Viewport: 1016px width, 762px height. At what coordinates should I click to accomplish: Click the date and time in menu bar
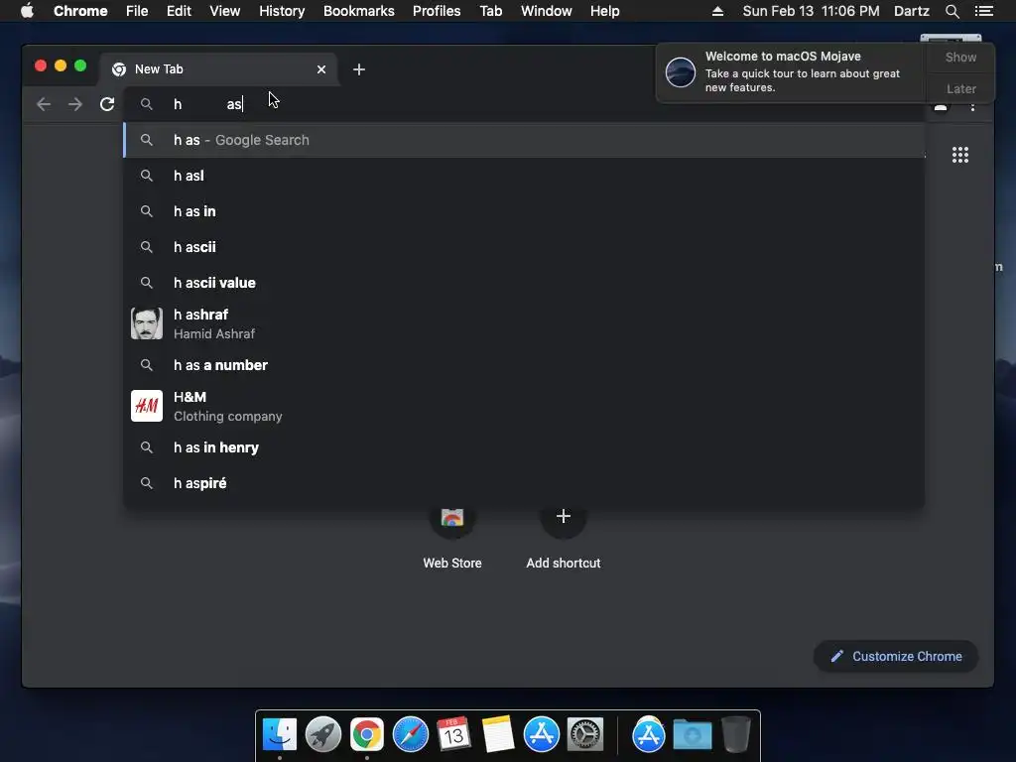click(811, 11)
